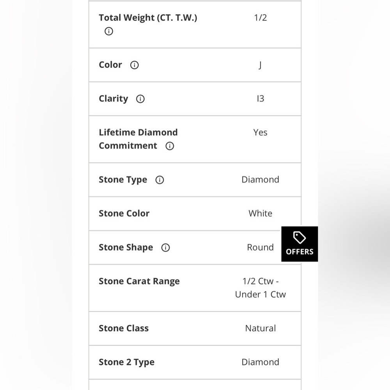Viewport: 390px width, 390px height.
Task: Open the Stone Type info icon
Action: [x=160, y=180]
